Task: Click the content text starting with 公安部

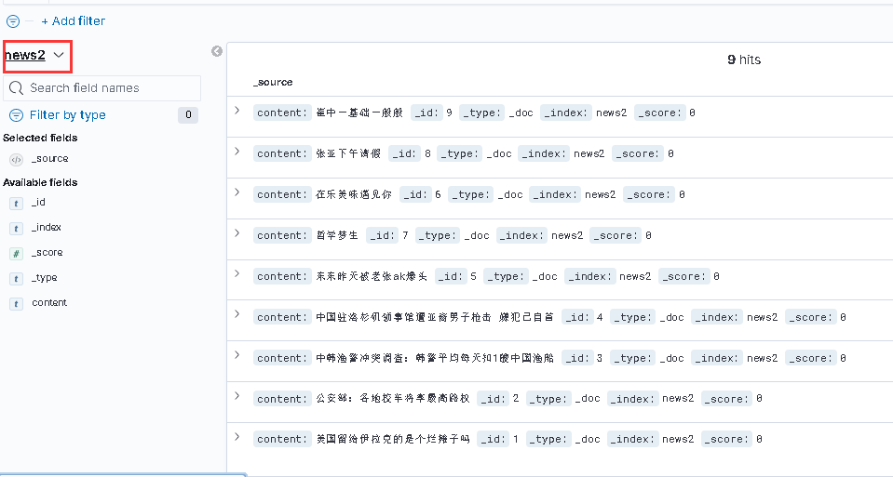Action: click(393, 399)
